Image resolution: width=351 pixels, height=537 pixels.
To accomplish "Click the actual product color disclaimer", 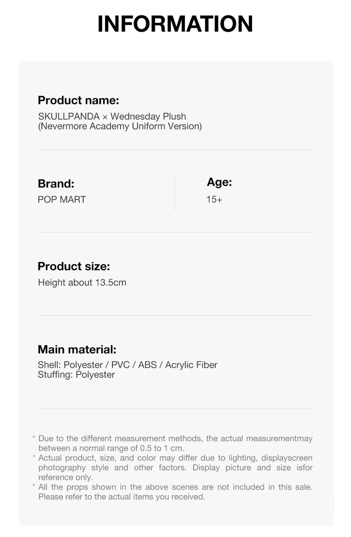I will (175, 458).
